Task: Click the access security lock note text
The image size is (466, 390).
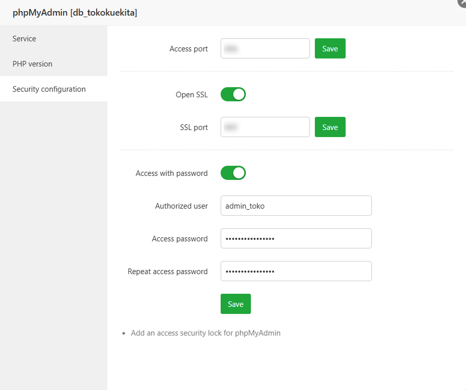Action: point(206,333)
